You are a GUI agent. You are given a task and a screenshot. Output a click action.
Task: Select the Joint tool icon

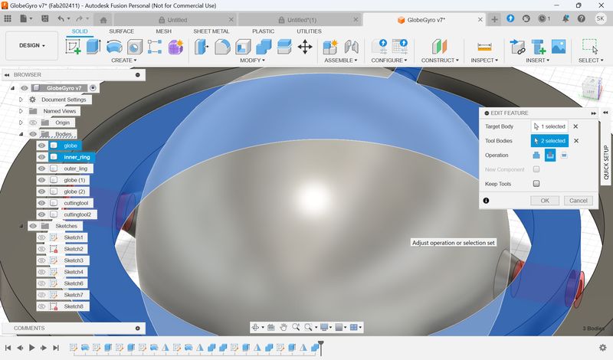pyautogui.click(x=351, y=47)
